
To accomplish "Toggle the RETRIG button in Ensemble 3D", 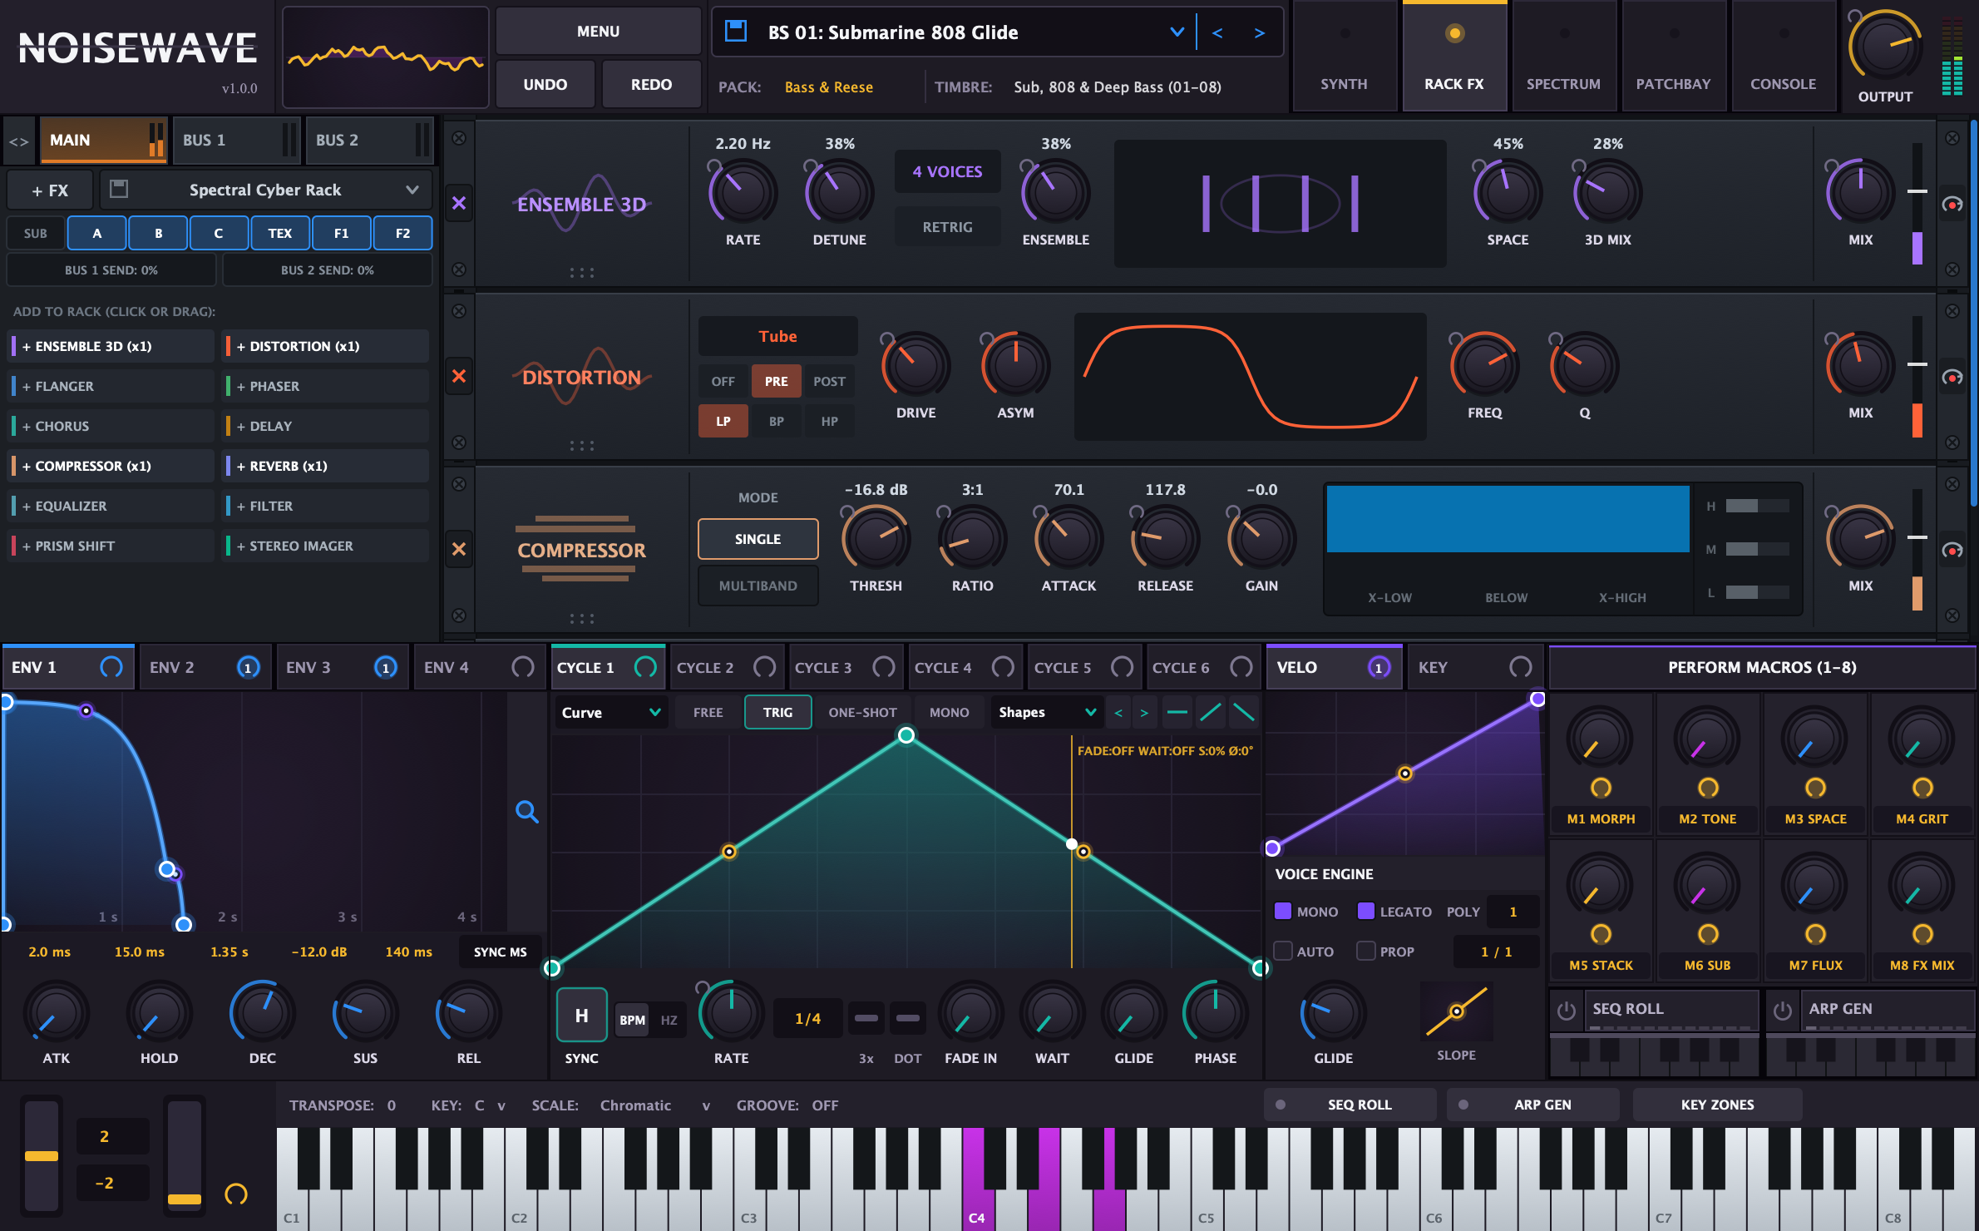I will point(947,227).
